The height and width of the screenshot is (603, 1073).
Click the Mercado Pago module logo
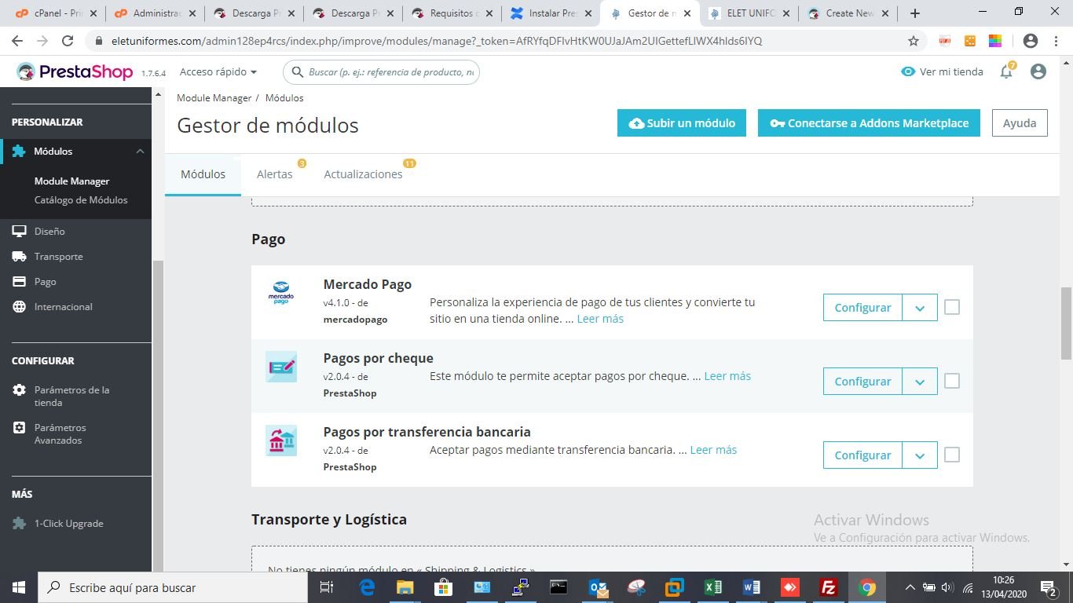[280, 293]
